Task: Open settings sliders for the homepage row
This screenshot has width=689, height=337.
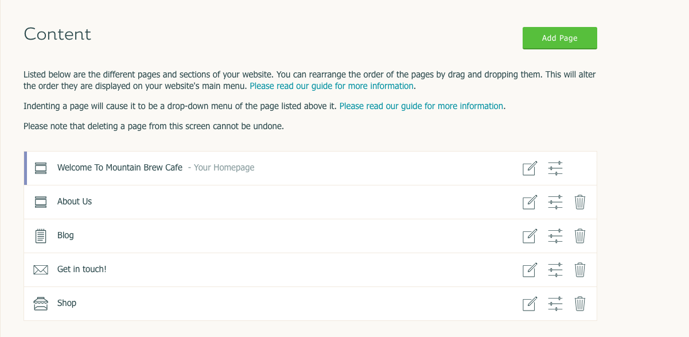Action: tap(555, 168)
